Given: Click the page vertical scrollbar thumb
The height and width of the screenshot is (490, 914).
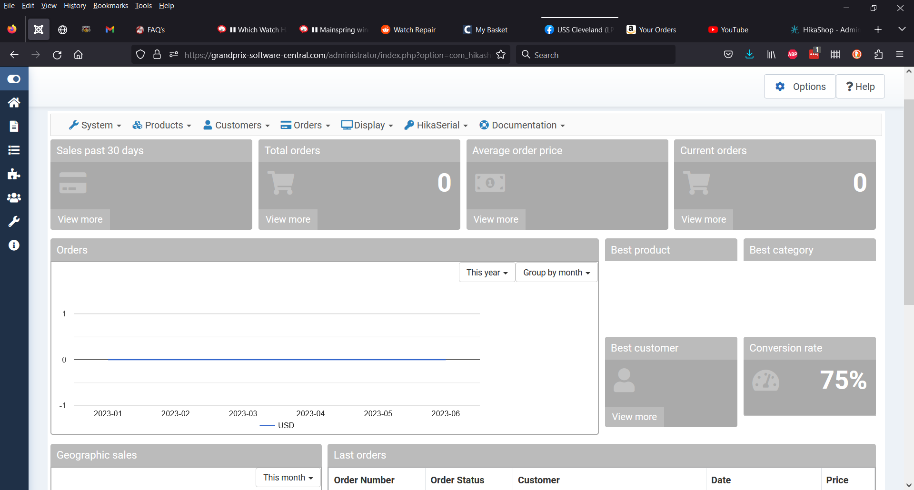Looking at the screenshot, I should (908, 200).
